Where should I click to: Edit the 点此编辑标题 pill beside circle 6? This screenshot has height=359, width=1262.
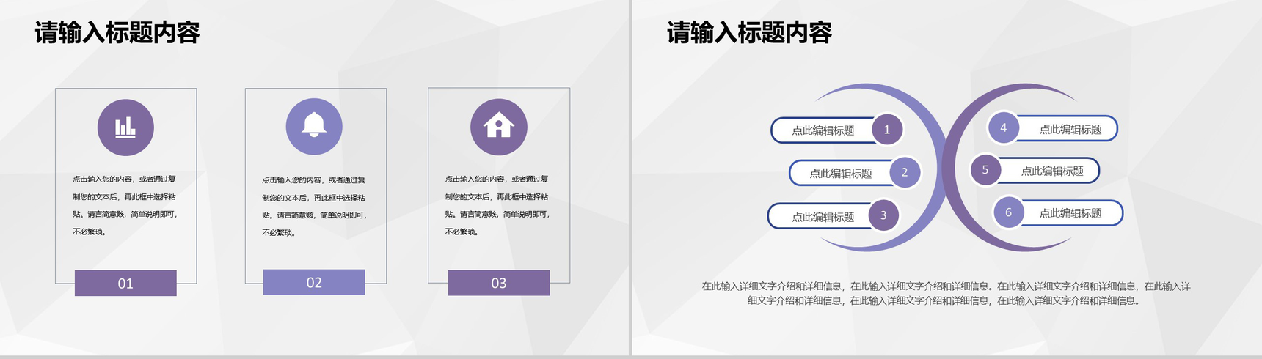point(1071,213)
